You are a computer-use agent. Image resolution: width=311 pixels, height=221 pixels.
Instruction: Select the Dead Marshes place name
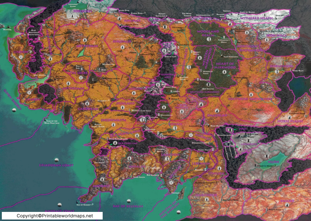(x=217, y=126)
